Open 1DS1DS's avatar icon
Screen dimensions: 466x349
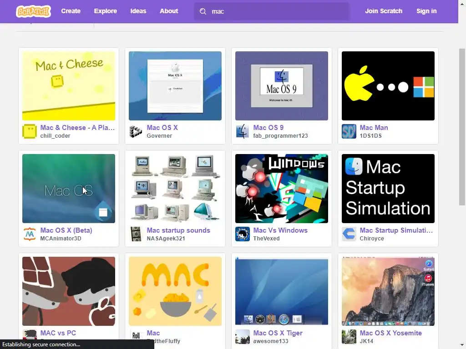tap(349, 131)
